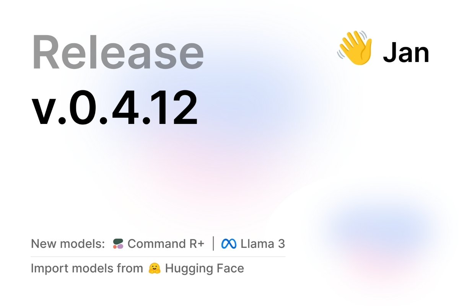Click the Cohere logo beside Command R+
Image resolution: width=459 pixels, height=306 pixels.
(118, 244)
